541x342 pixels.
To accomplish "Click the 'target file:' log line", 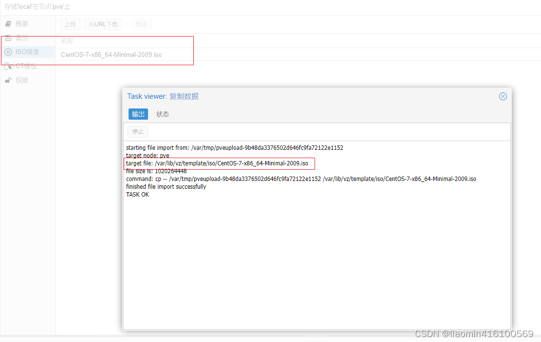I will (217, 163).
